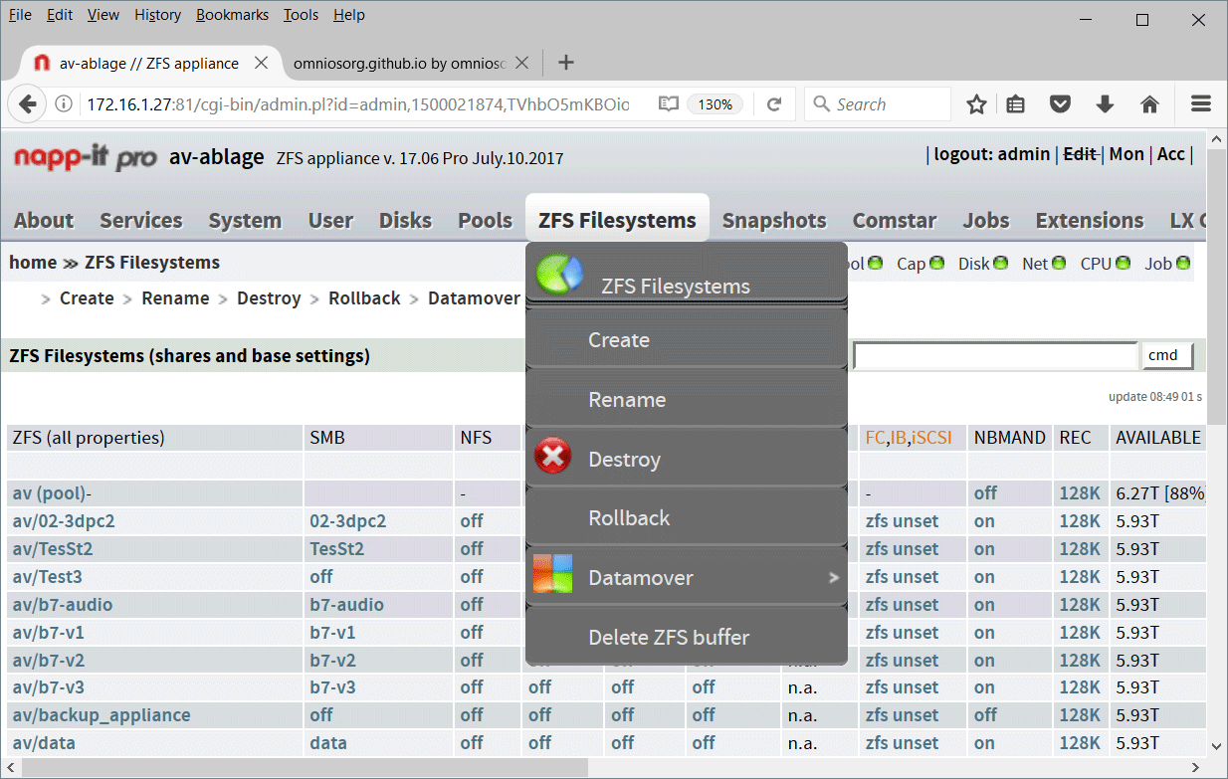The height and width of the screenshot is (779, 1228).
Task: Focus the cmd input field
Action: [995, 355]
